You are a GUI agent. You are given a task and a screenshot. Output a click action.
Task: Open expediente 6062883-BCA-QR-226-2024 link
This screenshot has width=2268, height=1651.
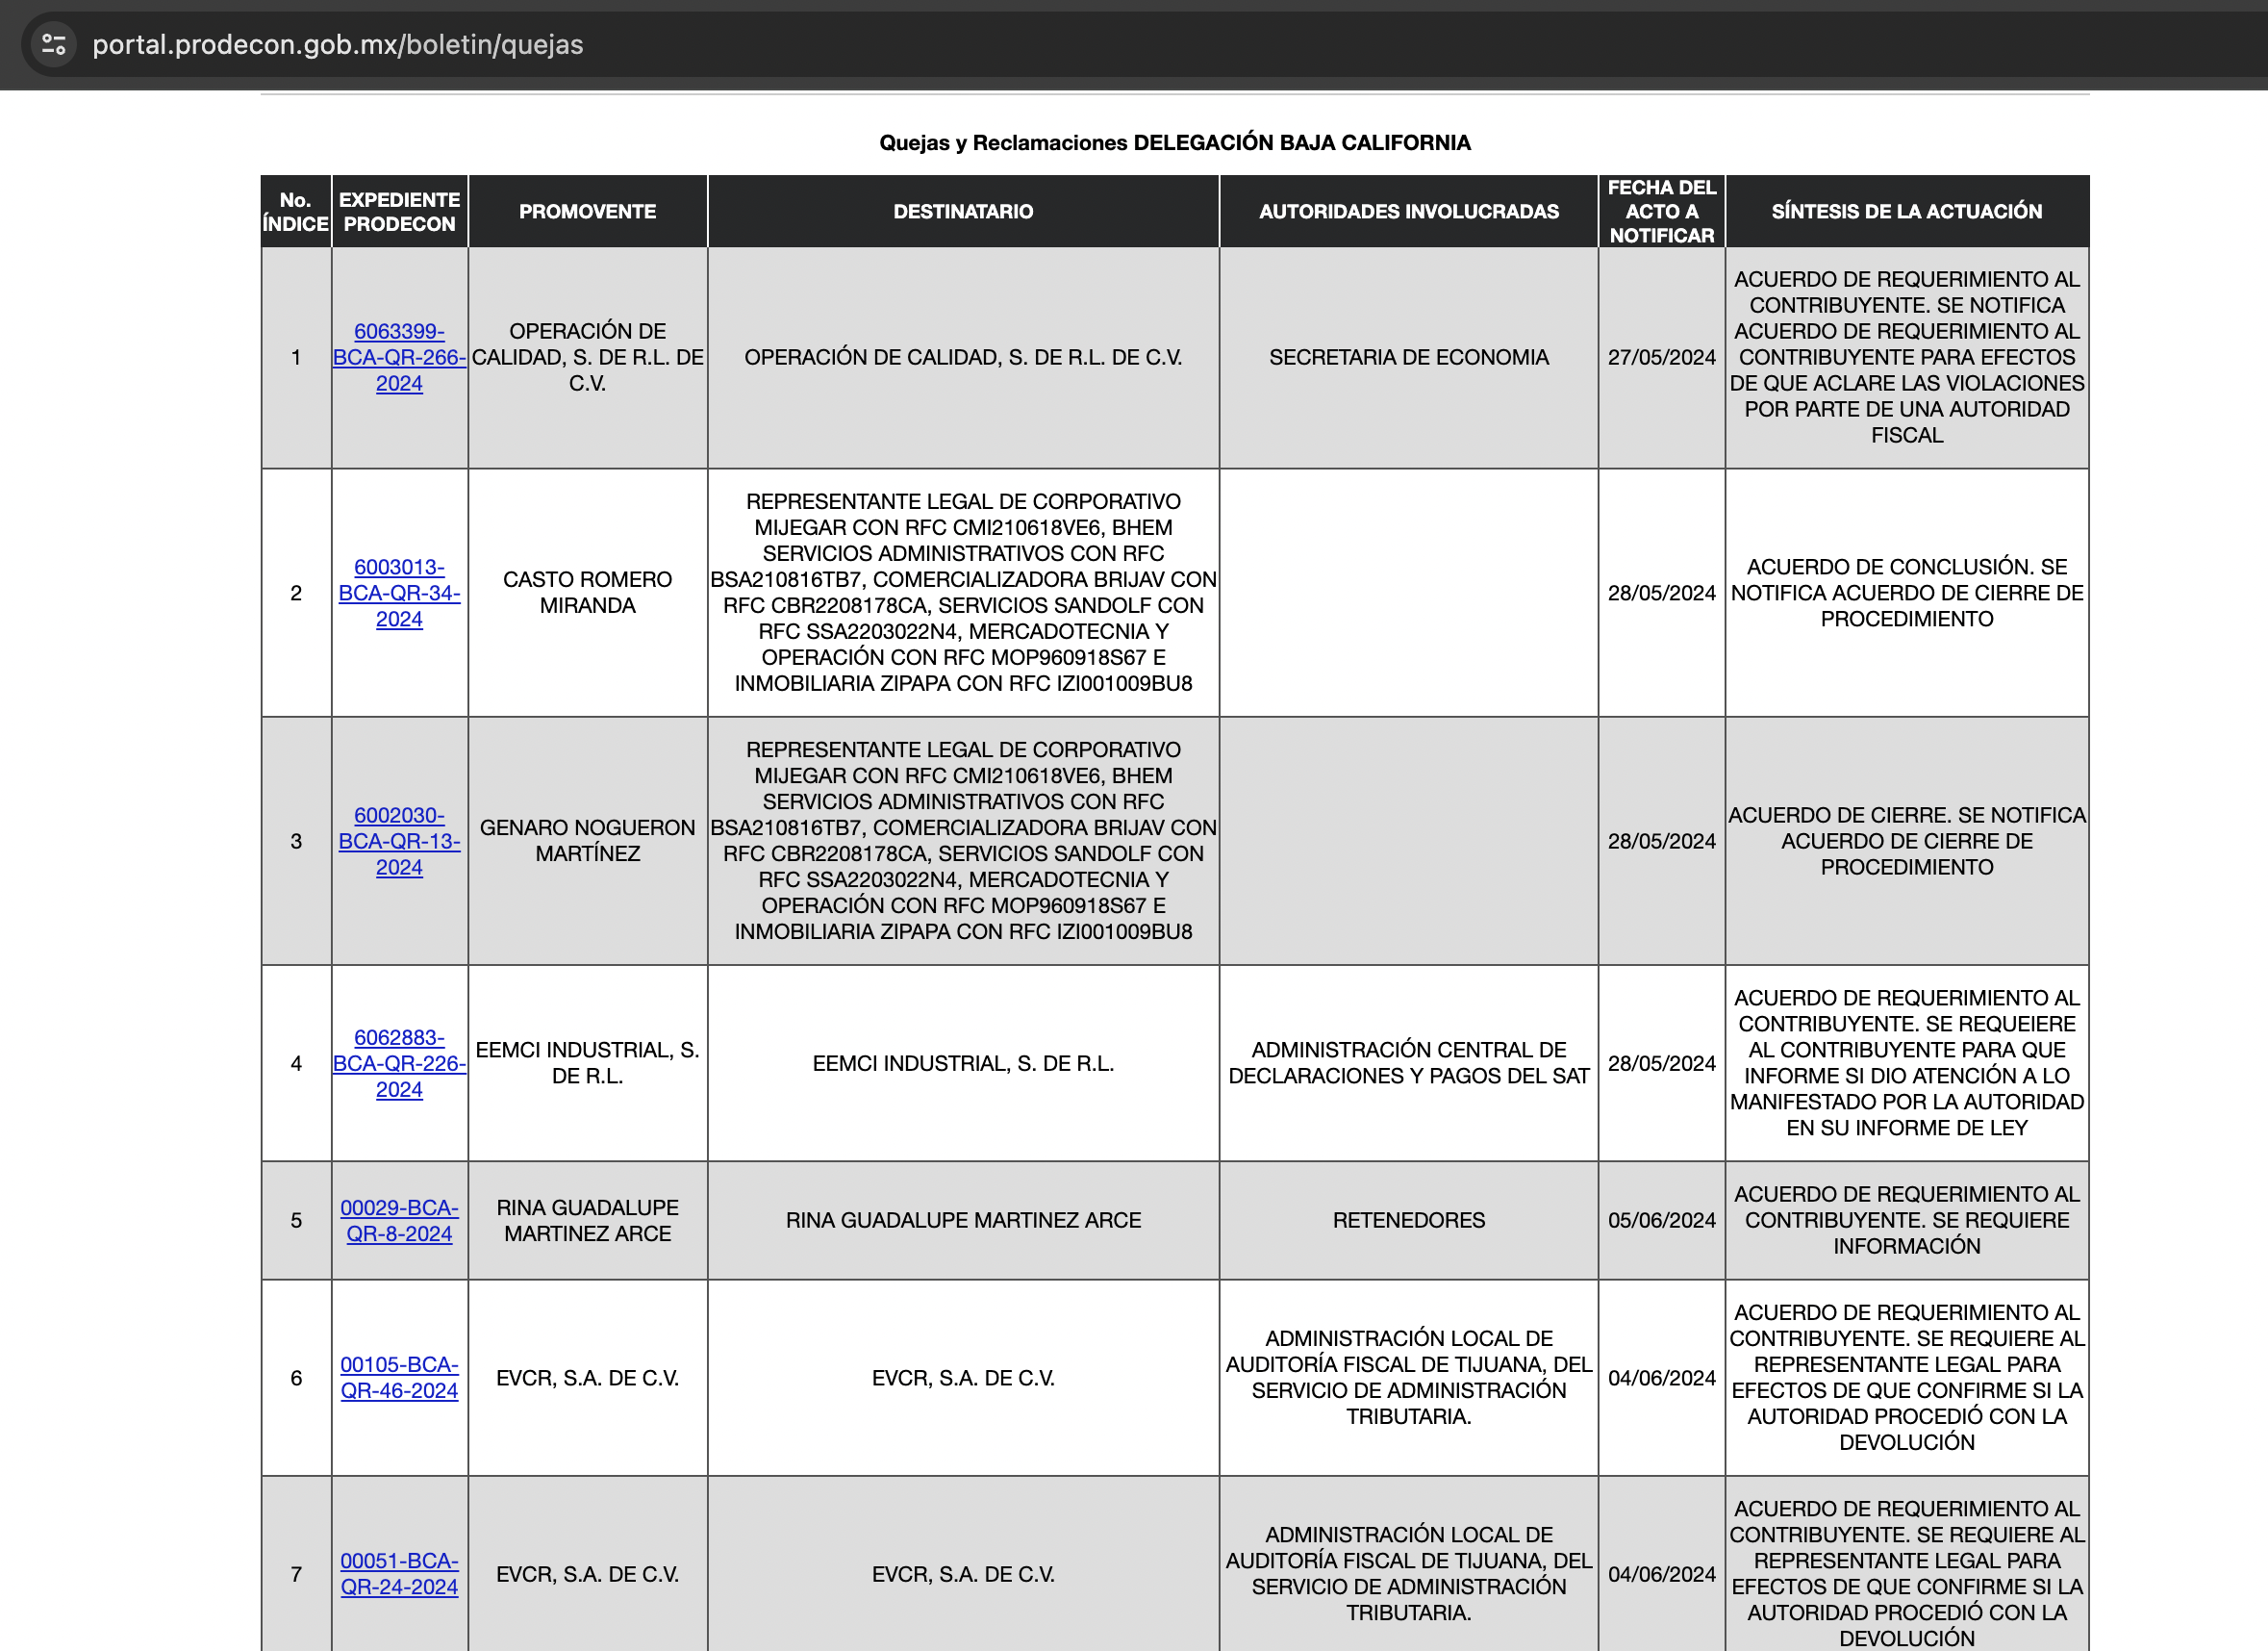[399, 1063]
